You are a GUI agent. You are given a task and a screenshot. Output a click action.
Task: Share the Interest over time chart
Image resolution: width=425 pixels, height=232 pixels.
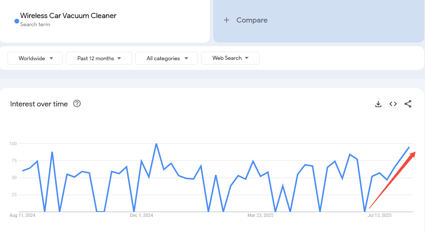(x=408, y=104)
